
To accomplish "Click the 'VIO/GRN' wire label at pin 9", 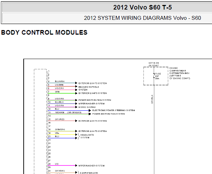I will point(59,99).
